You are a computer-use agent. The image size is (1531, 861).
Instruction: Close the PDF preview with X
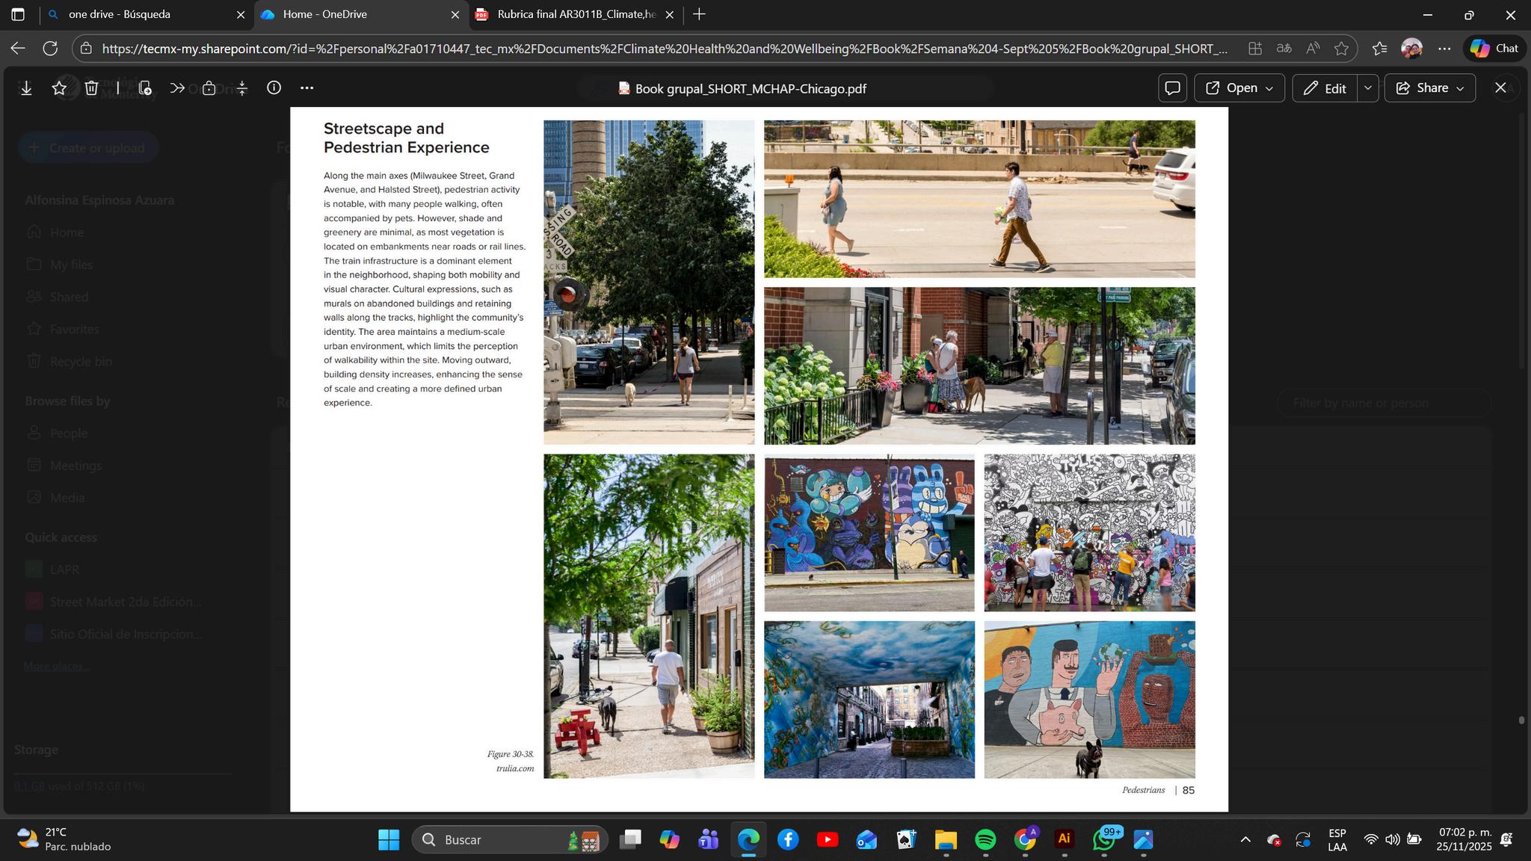pyautogui.click(x=1500, y=88)
